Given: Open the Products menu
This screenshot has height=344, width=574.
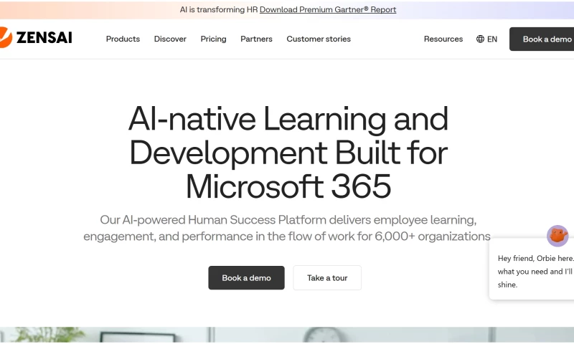Looking at the screenshot, I should 123,39.
